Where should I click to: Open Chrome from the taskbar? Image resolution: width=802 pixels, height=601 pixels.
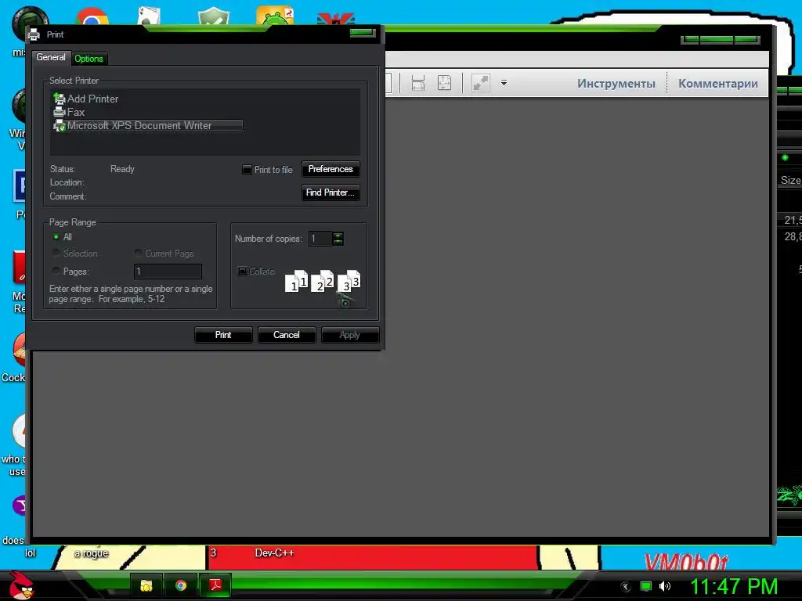pos(181,585)
